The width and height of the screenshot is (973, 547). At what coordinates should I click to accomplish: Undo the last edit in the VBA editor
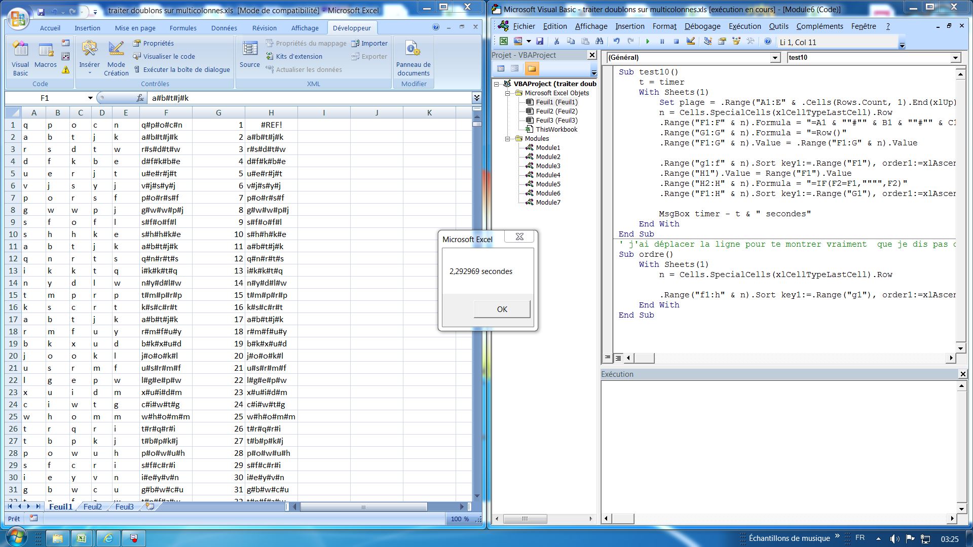point(616,42)
